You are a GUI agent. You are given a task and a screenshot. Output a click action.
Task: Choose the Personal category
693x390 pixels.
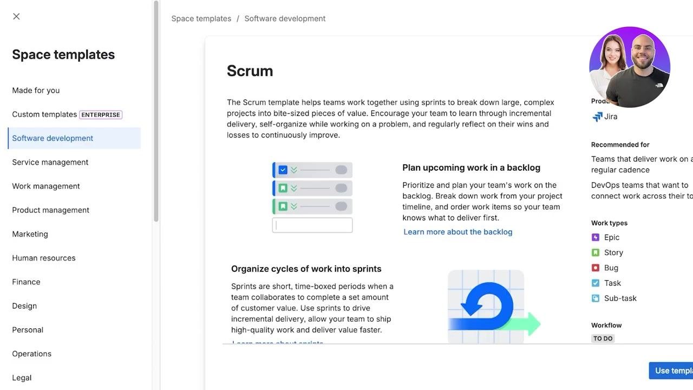[28, 329]
